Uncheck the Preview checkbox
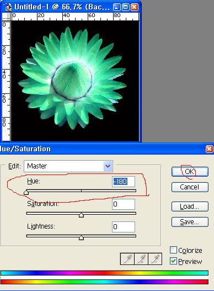The width and height of the screenshot is (214, 291). 173,261
